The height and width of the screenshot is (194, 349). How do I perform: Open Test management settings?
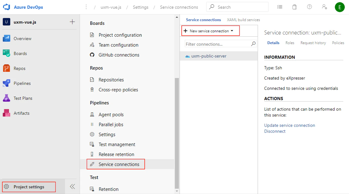point(117,144)
